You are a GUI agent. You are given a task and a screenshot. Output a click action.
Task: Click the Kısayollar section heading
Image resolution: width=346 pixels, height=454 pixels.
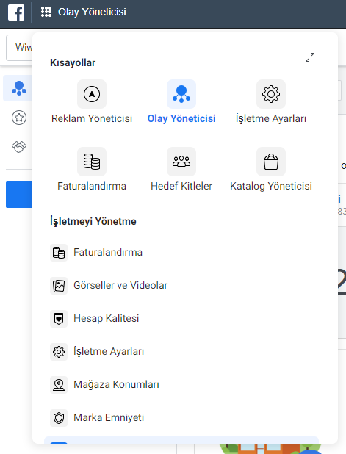[73, 62]
